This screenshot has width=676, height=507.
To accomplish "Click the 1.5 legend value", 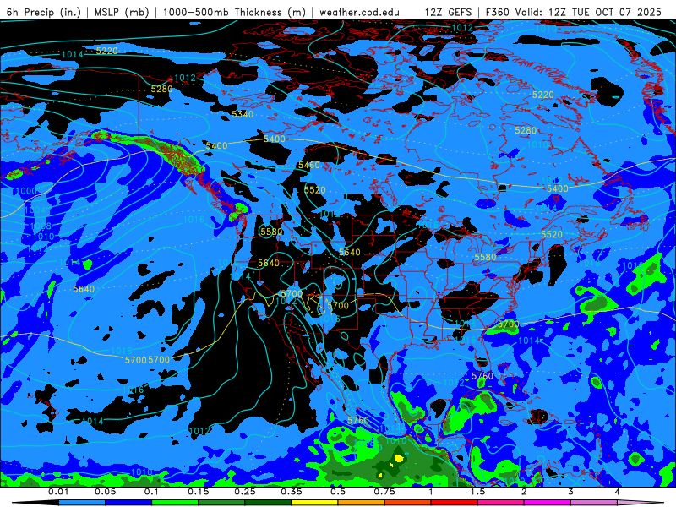I will pyautogui.click(x=477, y=492).
